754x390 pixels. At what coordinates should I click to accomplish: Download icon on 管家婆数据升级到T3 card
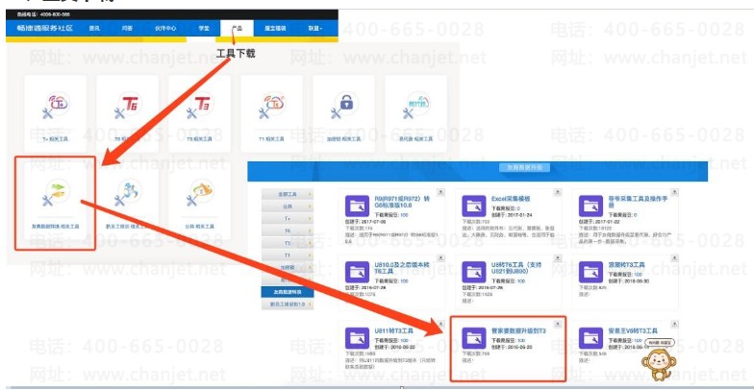click(557, 324)
